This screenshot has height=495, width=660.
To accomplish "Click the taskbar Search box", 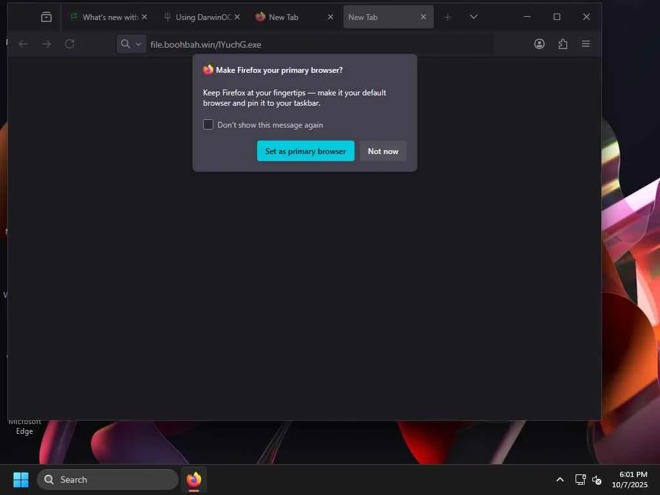I will coord(108,480).
